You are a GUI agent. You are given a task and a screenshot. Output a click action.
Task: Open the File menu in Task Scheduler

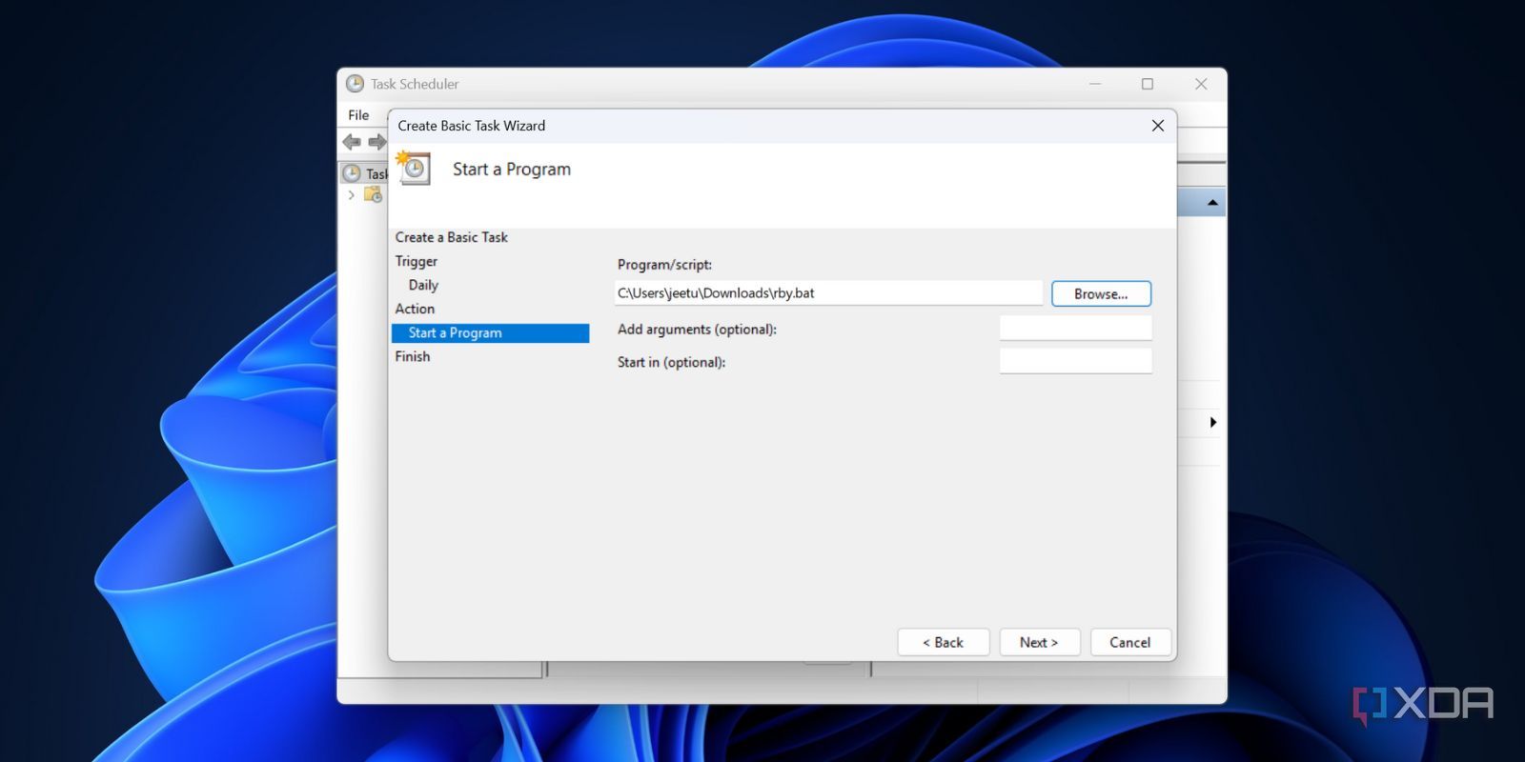coord(358,115)
